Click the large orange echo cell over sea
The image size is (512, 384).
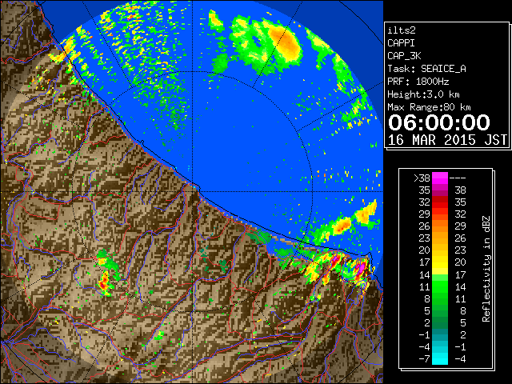click(287, 44)
